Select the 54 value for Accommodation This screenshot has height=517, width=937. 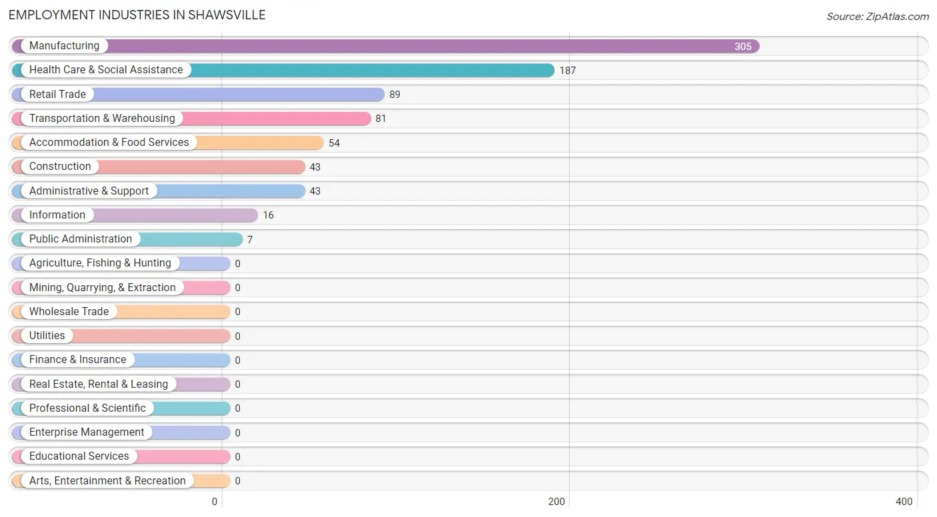tap(334, 143)
